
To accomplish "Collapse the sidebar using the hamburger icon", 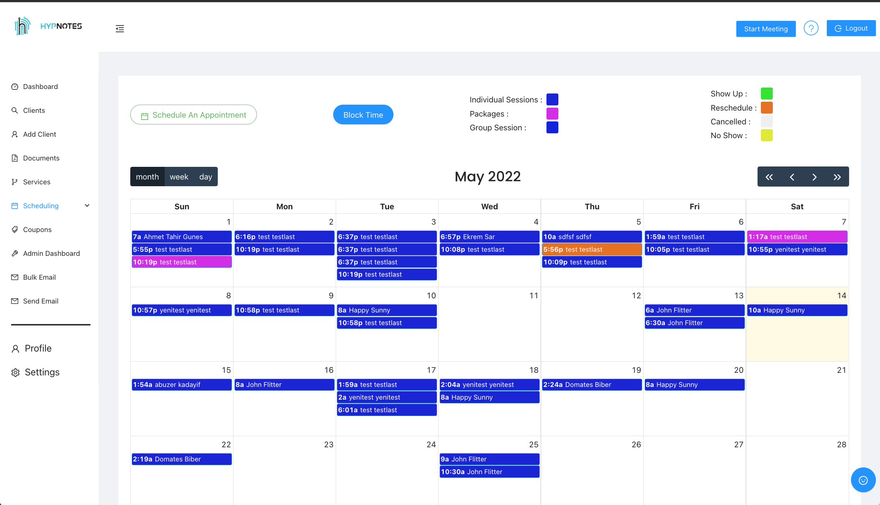I will click(120, 28).
